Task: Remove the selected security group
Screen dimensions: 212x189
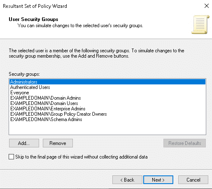Action: pyautogui.click(x=58, y=143)
